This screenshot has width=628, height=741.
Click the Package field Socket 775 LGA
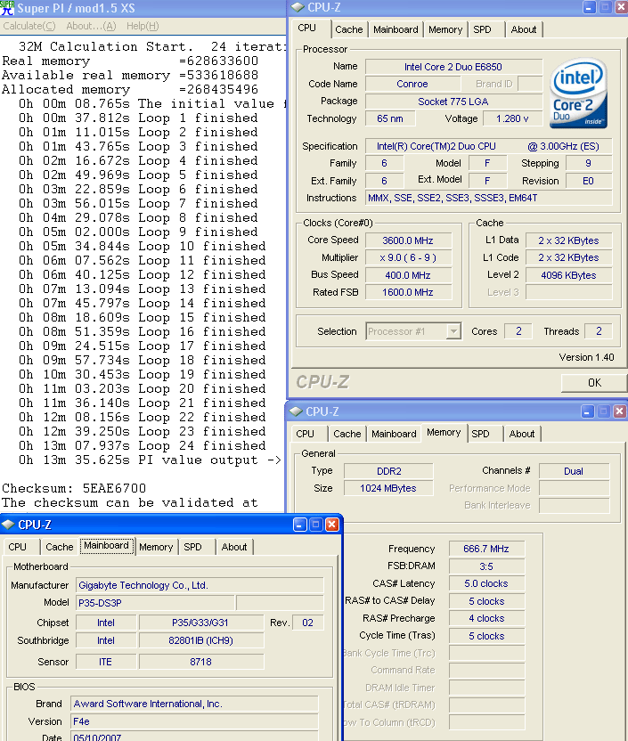(453, 102)
